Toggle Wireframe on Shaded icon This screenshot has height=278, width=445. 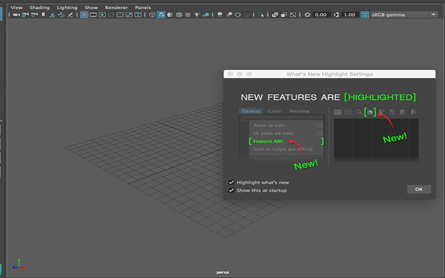click(x=179, y=15)
